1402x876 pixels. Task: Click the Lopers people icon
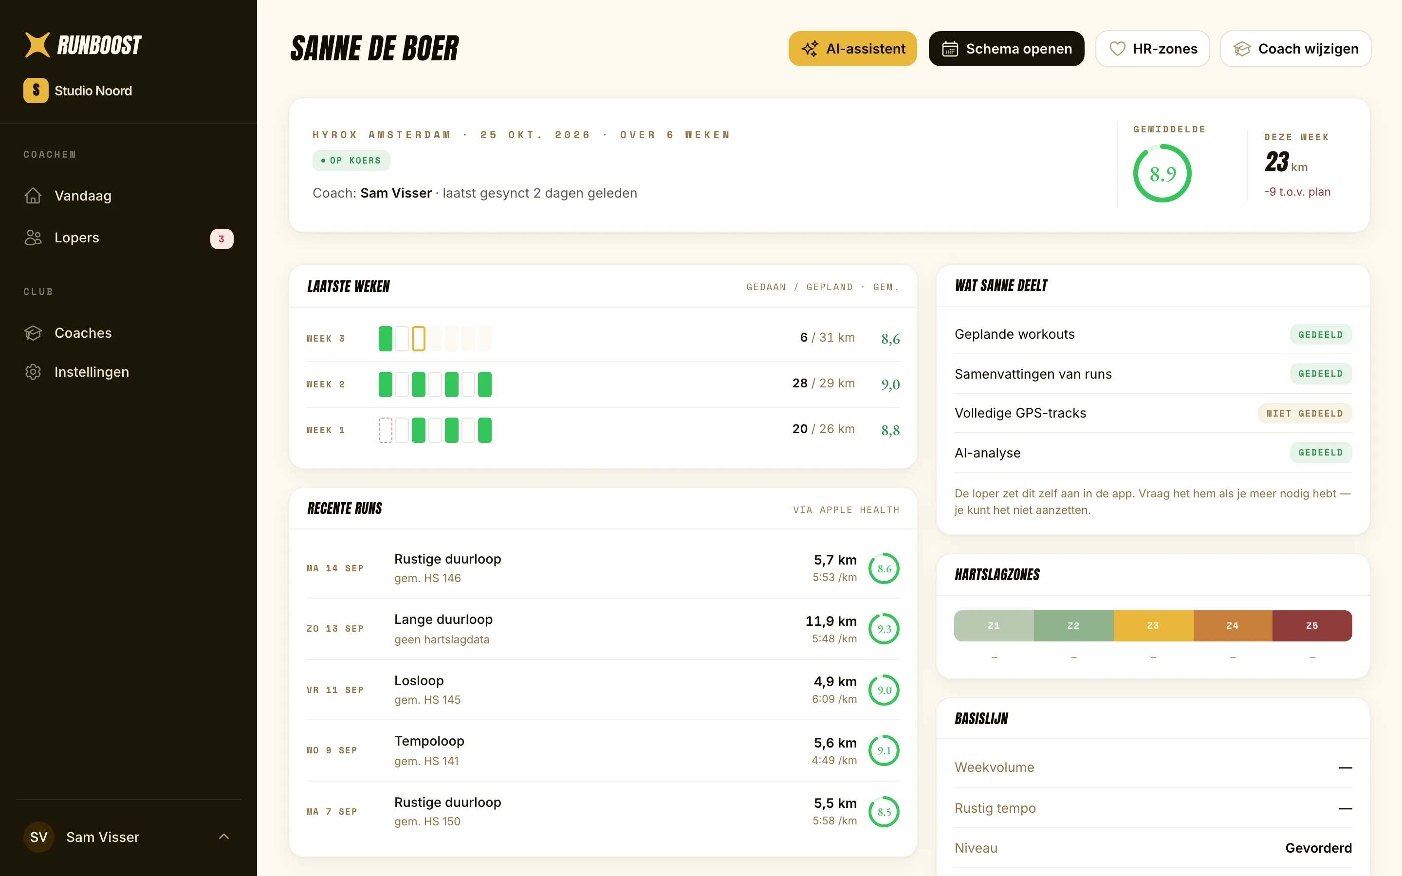click(33, 237)
